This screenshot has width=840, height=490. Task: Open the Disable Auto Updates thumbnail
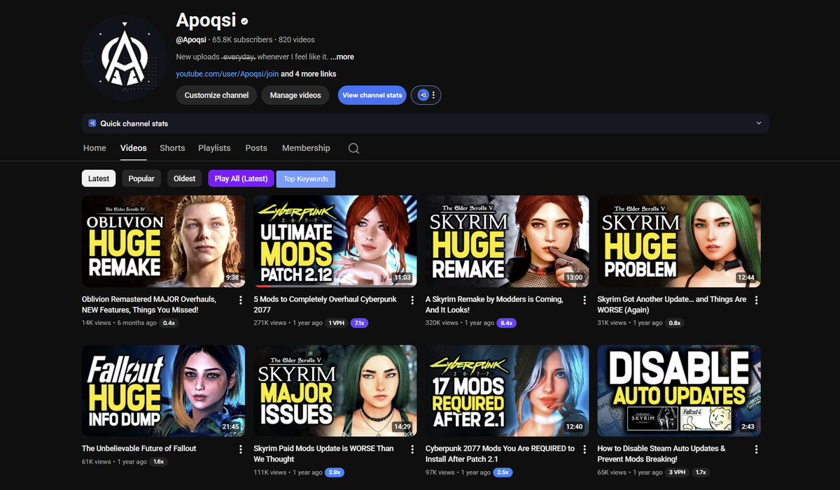click(x=679, y=391)
